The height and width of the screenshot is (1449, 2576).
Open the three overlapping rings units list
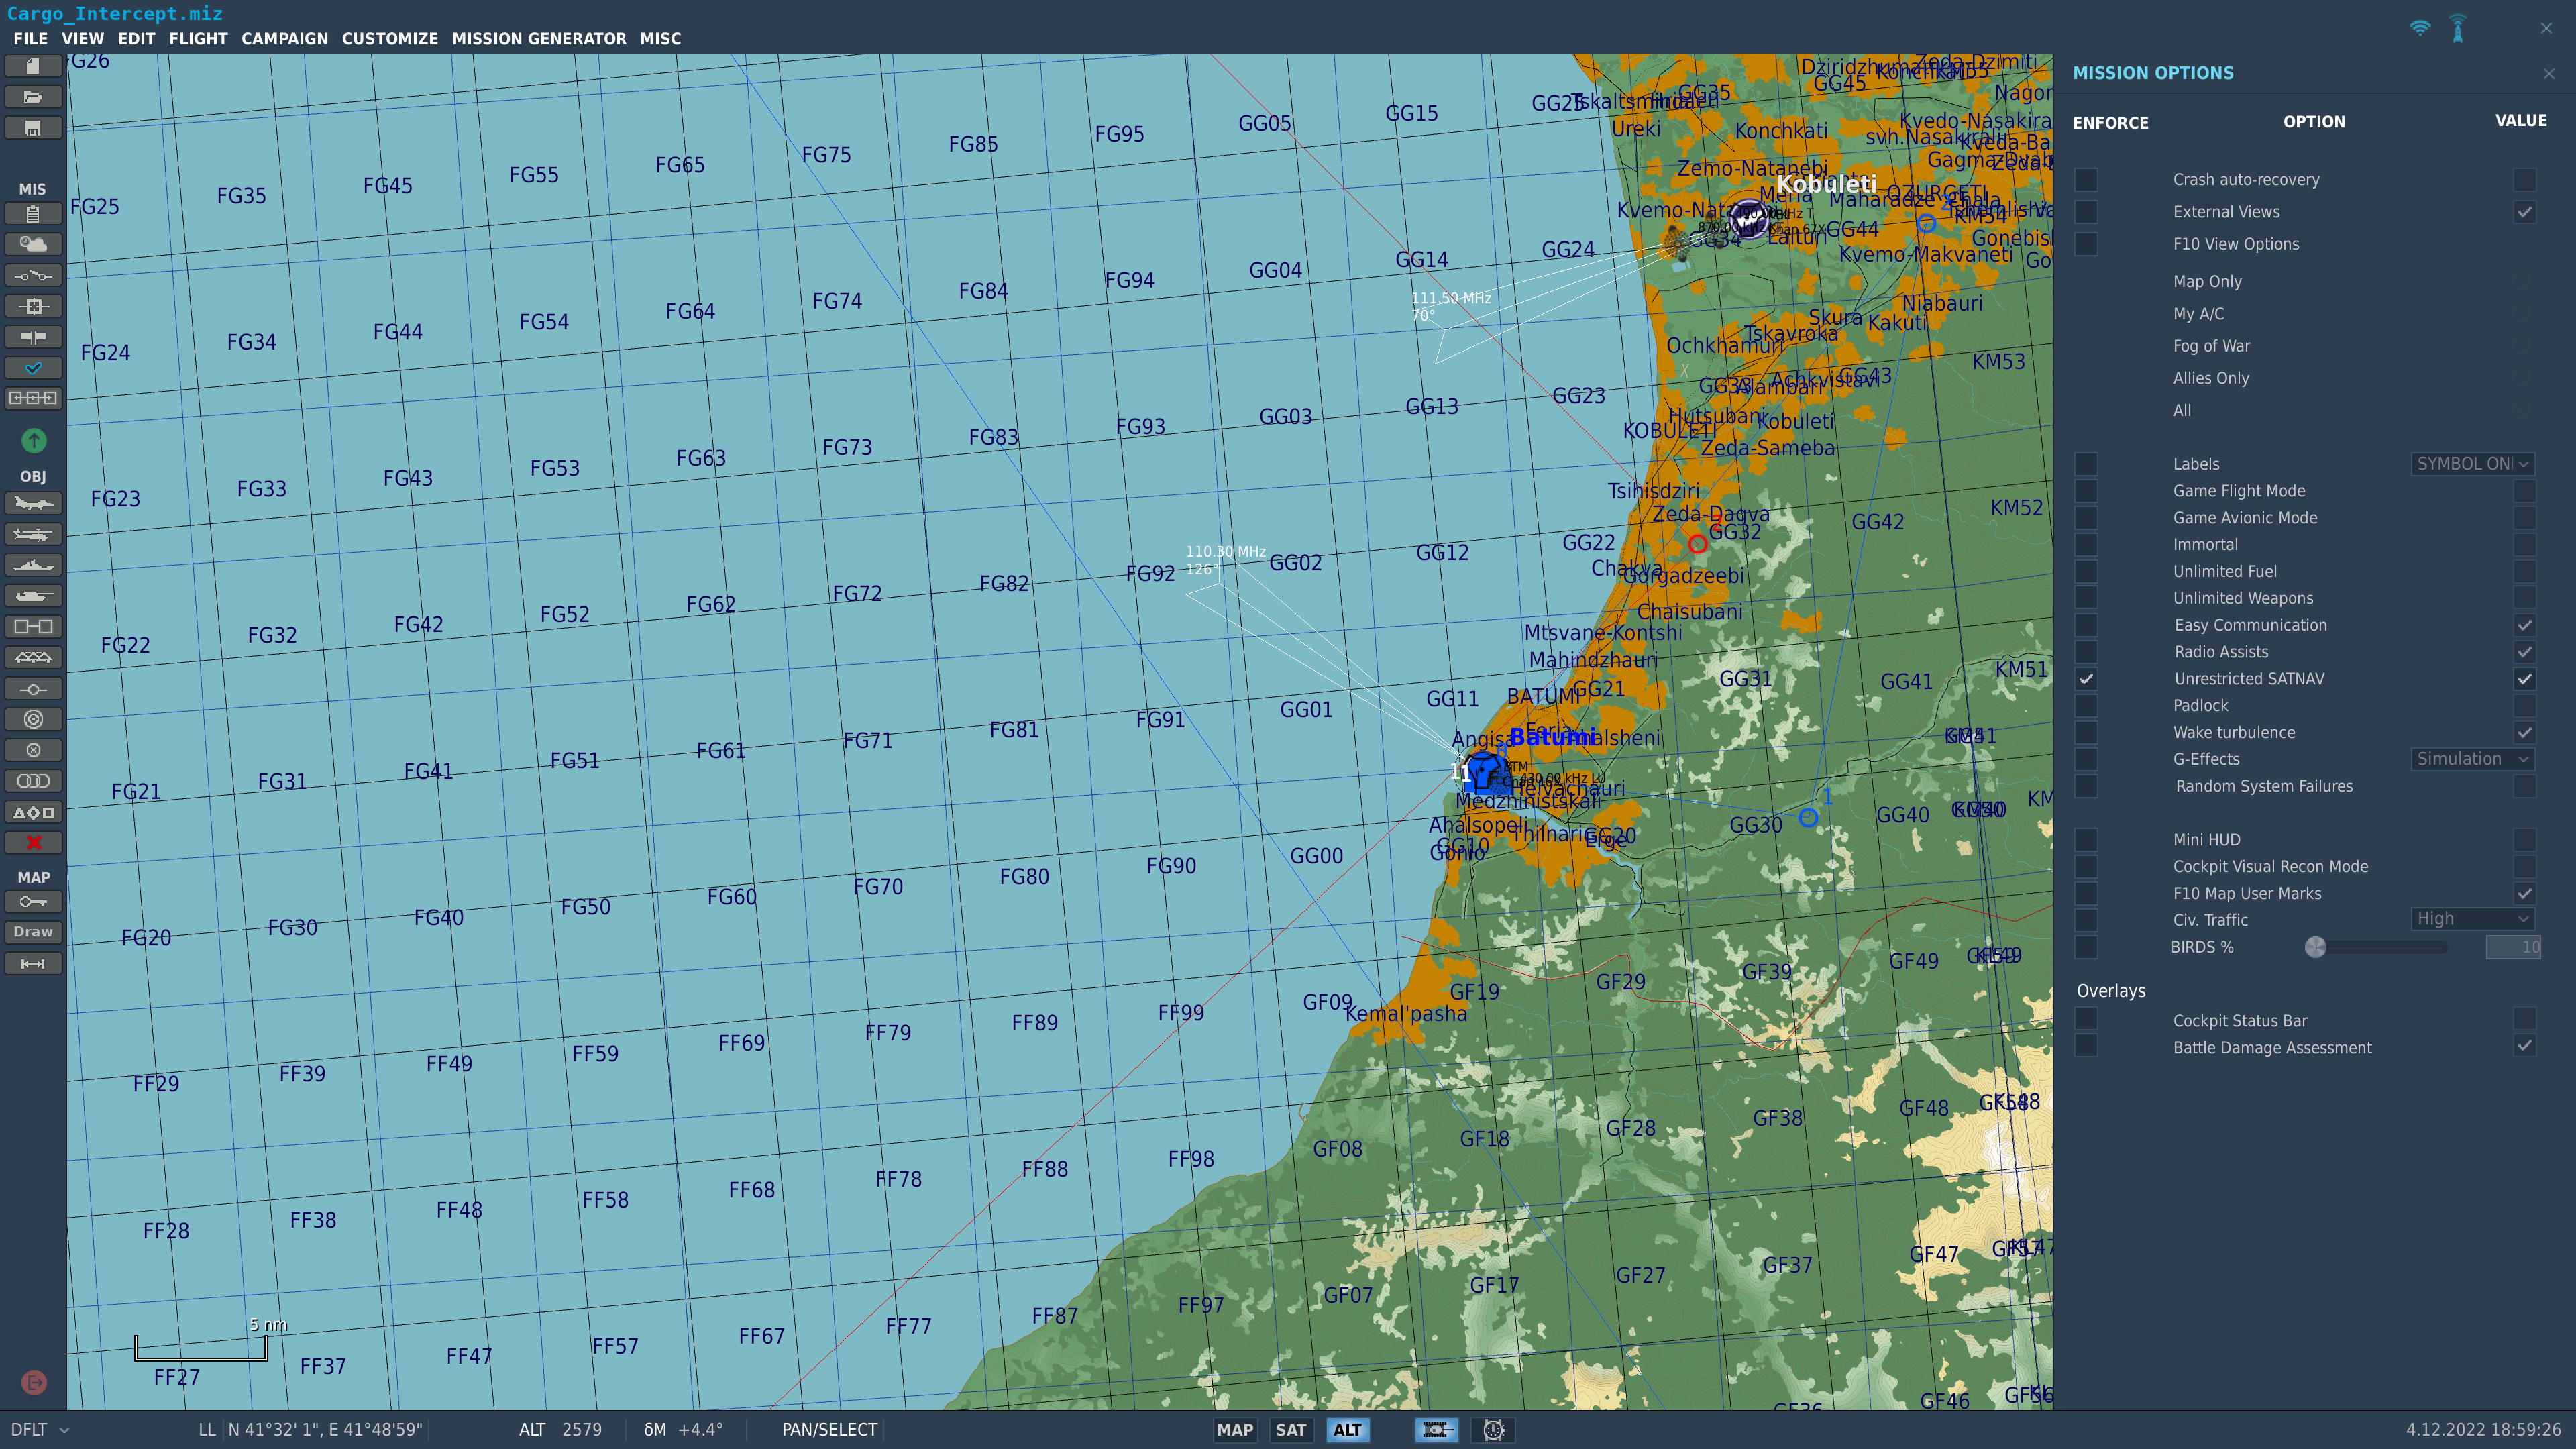(33, 781)
